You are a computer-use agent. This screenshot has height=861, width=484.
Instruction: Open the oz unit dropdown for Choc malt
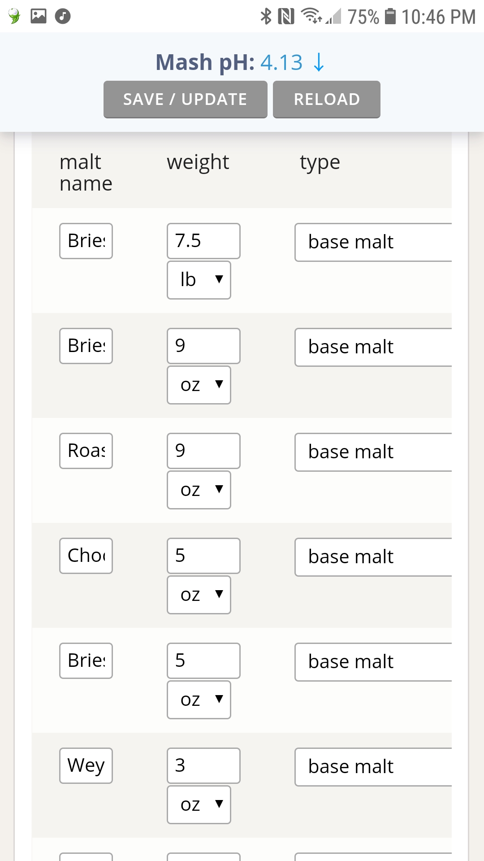pos(199,595)
